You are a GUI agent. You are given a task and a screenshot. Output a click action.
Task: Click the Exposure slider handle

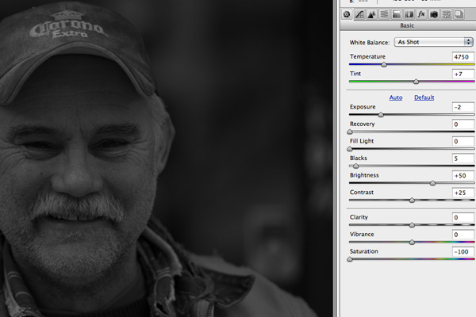click(x=381, y=115)
